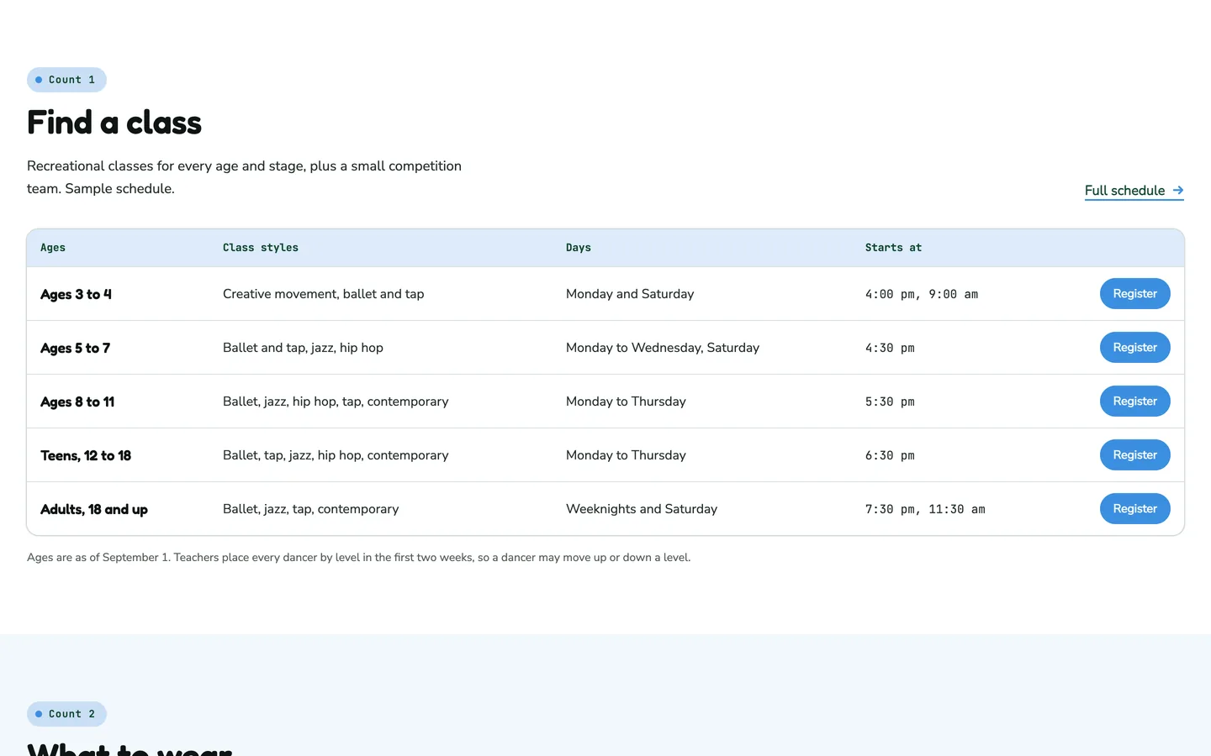Click the 'Teens, 12 to 18' row label

point(86,455)
